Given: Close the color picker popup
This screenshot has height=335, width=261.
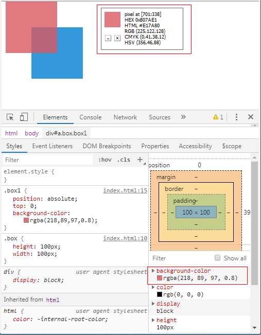Looking at the screenshot, I should [x=117, y=38].
